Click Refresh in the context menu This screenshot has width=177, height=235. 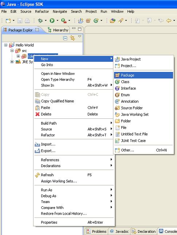tap(74, 175)
